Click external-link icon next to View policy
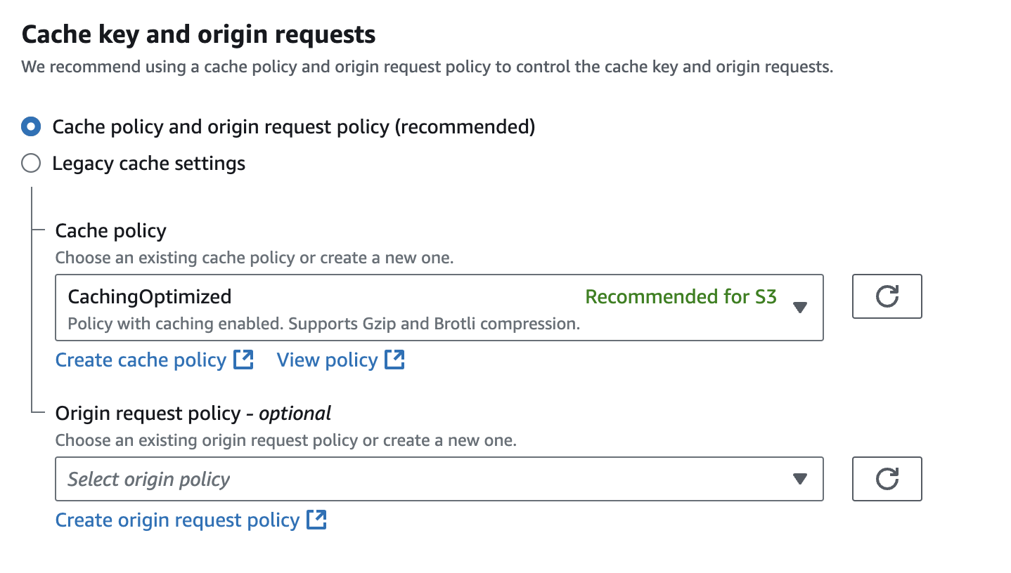This screenshot has width=1011, height=573. point(395,360)
